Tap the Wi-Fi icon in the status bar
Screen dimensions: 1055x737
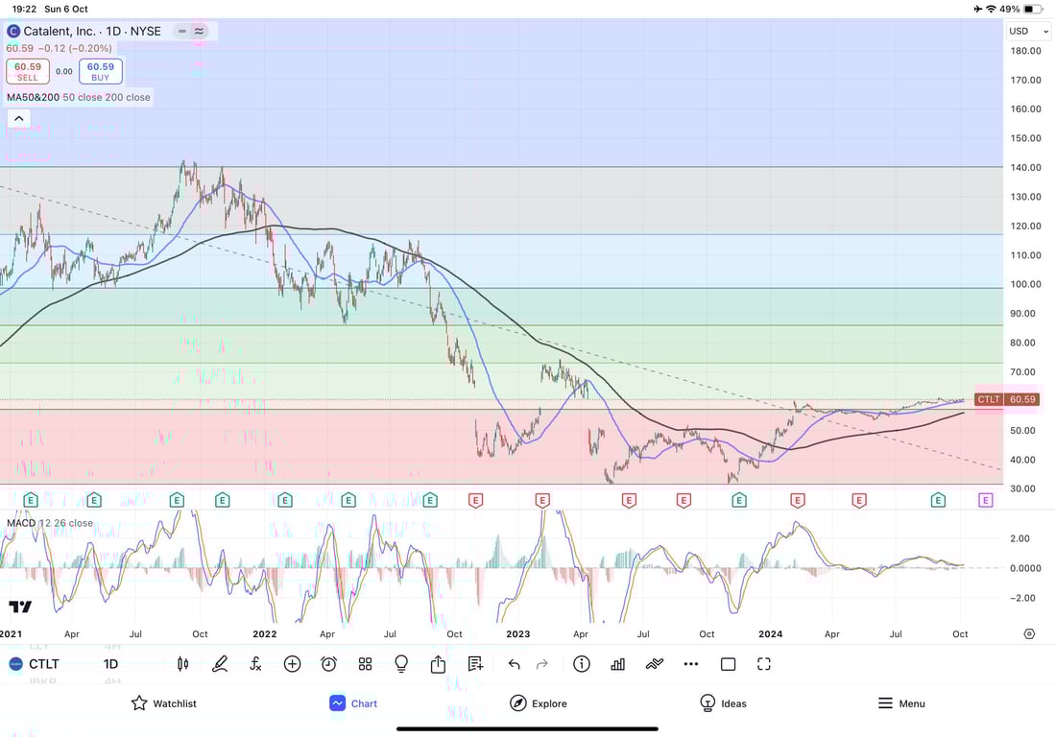[991, 9]
